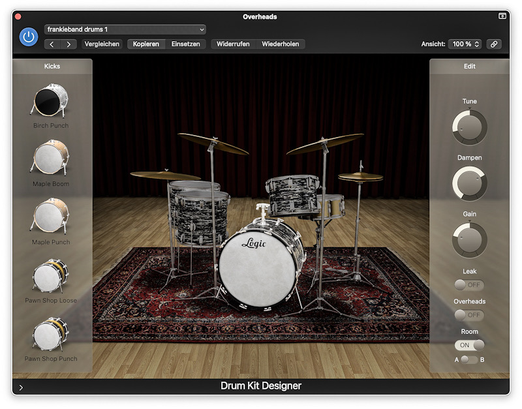The image size is (522, 409).
Task: Toggle the Leak switch
Action: pos(469,285)
